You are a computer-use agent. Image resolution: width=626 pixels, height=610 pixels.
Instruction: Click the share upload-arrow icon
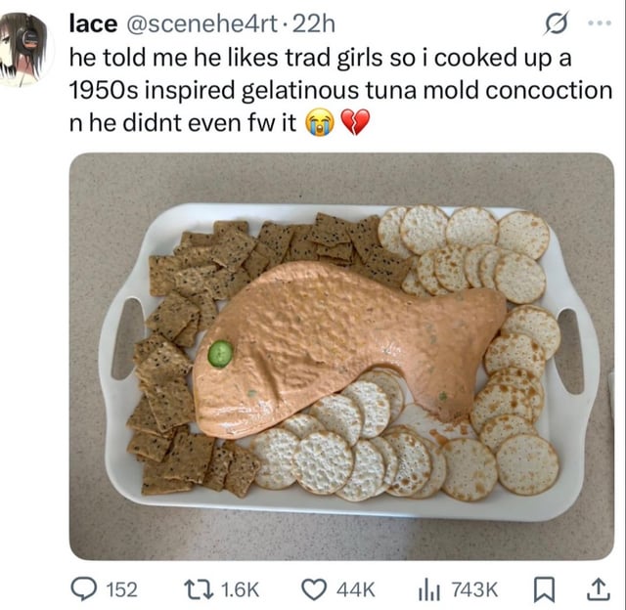pyautogui.click(x=598, y=589)
